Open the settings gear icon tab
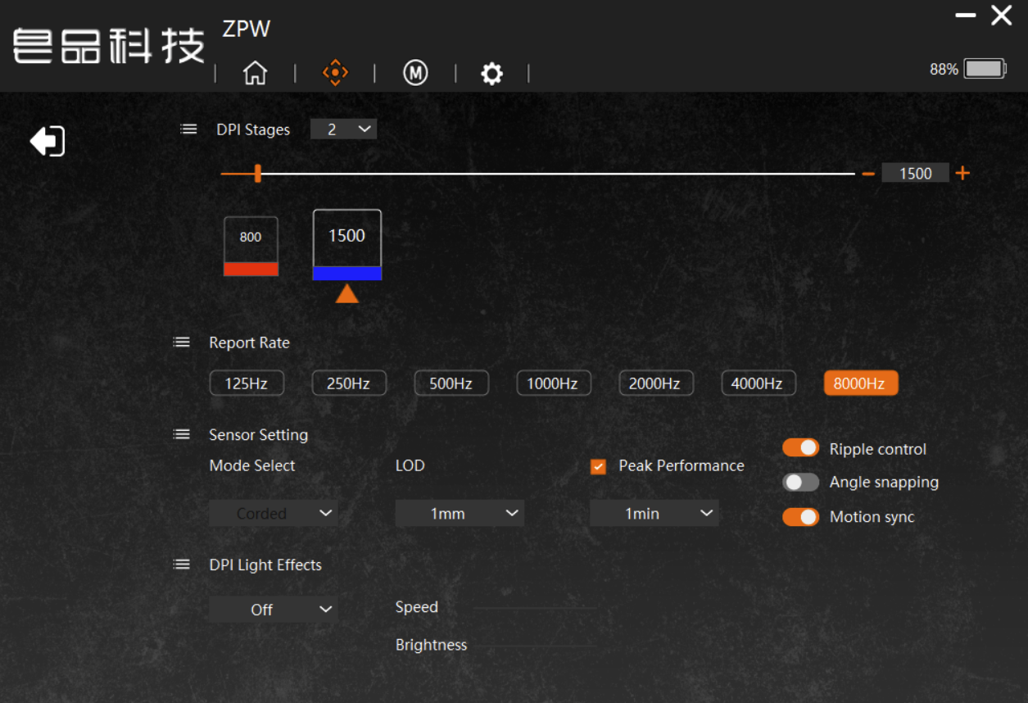 click(491, 75)
